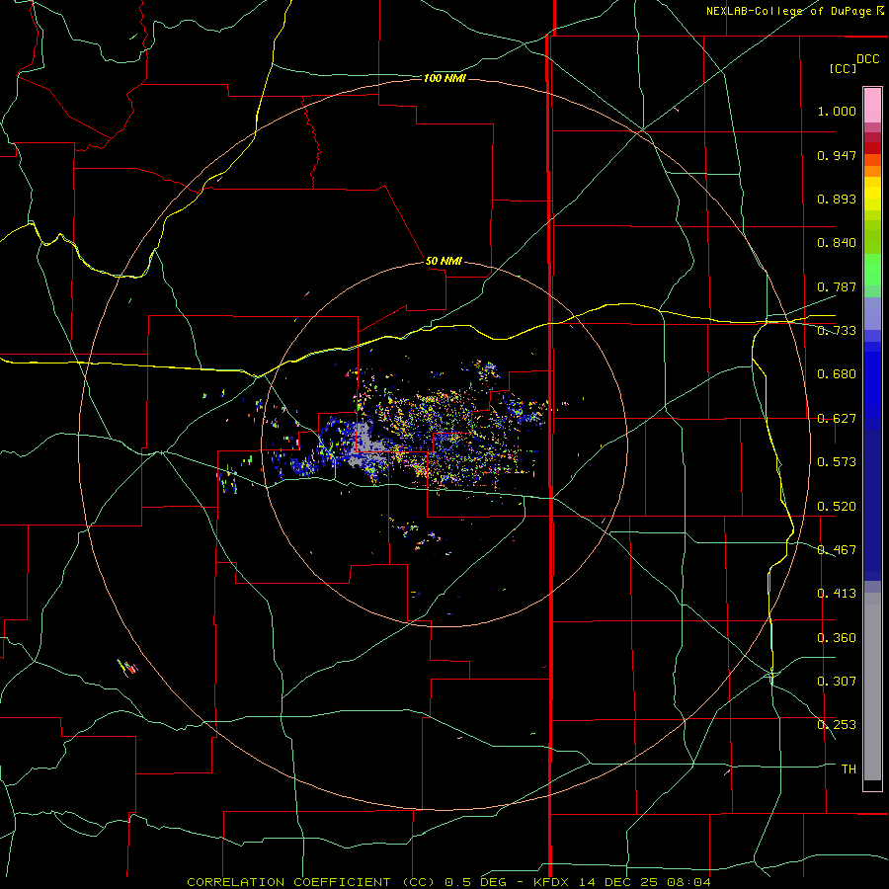Select the 0.520 scale value

[837, 507]
